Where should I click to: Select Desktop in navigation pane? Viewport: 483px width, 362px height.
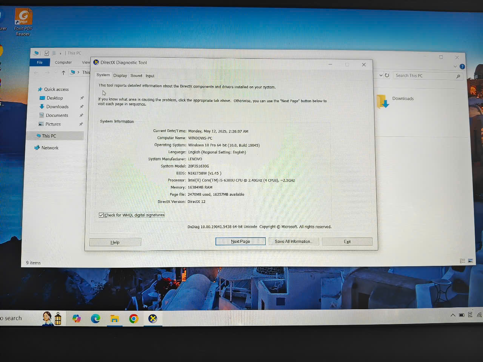point(51,98)
